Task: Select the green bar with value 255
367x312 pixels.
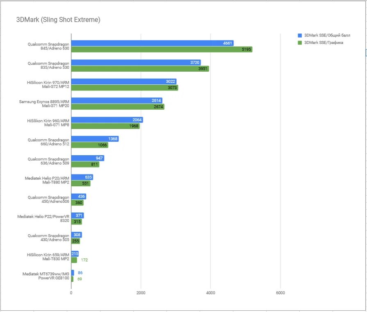Action: pos(75,241)
